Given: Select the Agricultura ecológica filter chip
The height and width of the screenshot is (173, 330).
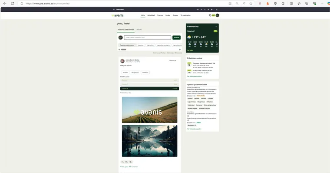Looking at the screenshot, I should 163,45.
